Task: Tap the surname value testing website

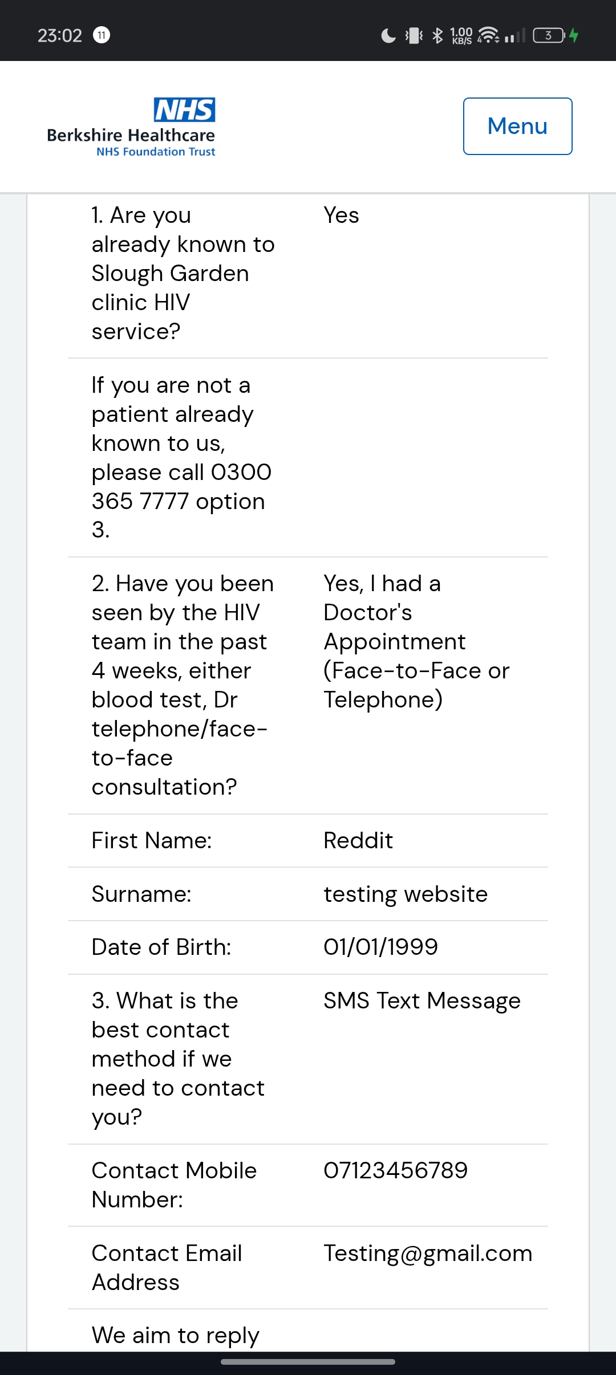Action: (406, 894)
